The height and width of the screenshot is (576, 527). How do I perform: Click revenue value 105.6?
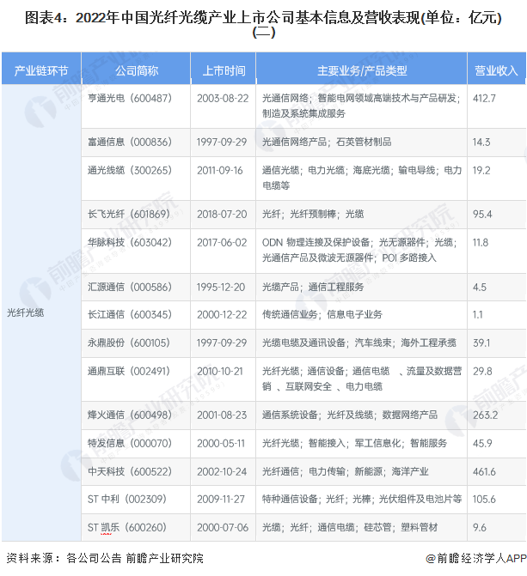click(484, 499)
